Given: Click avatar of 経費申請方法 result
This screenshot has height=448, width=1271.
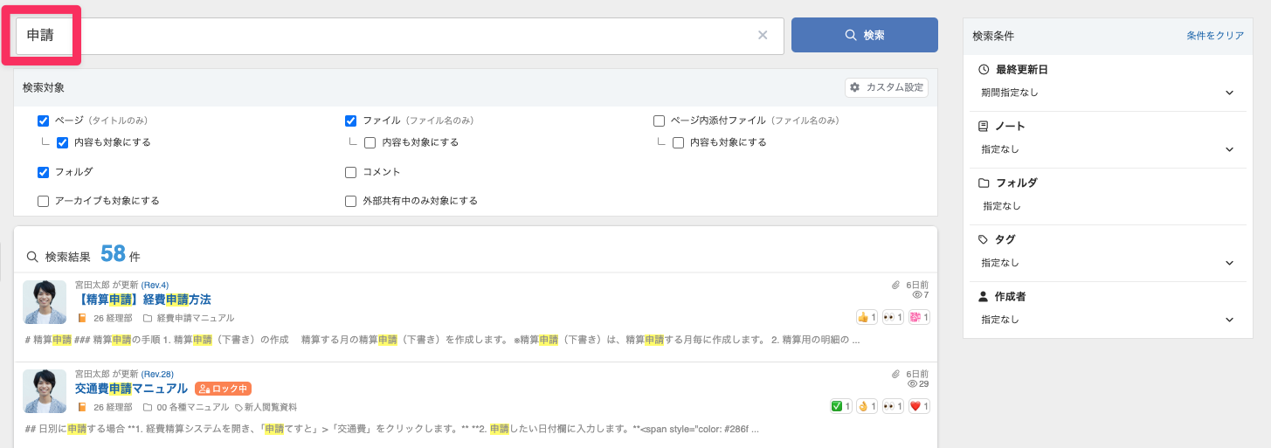Looking at the screenshot, I should pyautogui.click(x=45, y=302).
